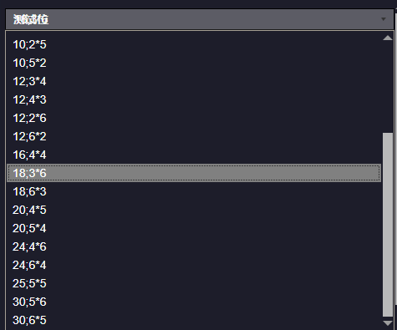This screenshot has width=397, height=330.
Task: Choose the 24;6*4 option
Action: click(x=194, y=265)
